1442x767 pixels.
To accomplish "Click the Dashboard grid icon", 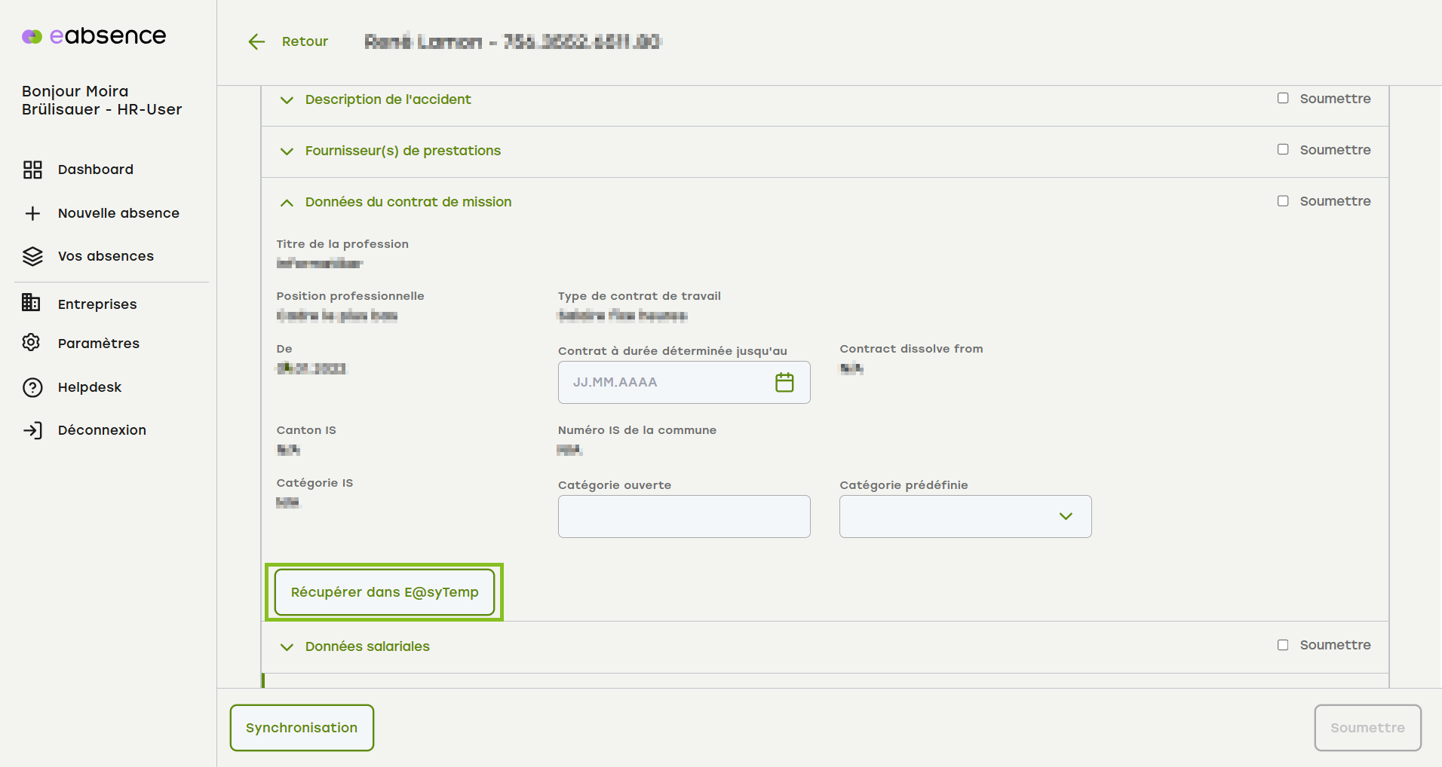I will point(32,170).
